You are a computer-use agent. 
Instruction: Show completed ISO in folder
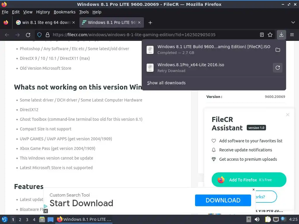[278, 50]
